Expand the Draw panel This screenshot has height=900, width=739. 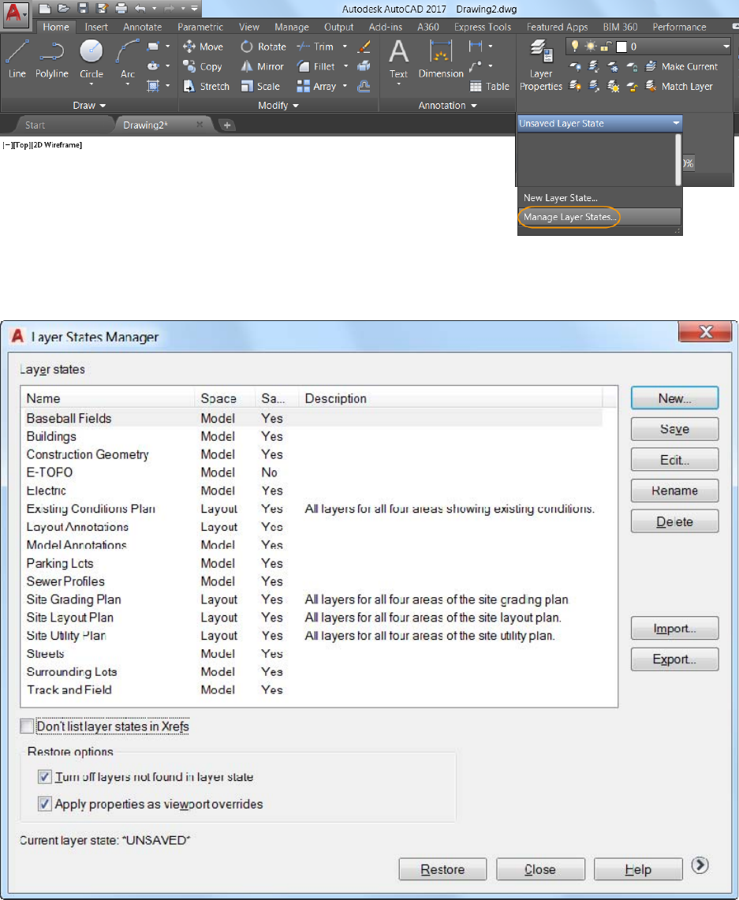coord(89,105)
